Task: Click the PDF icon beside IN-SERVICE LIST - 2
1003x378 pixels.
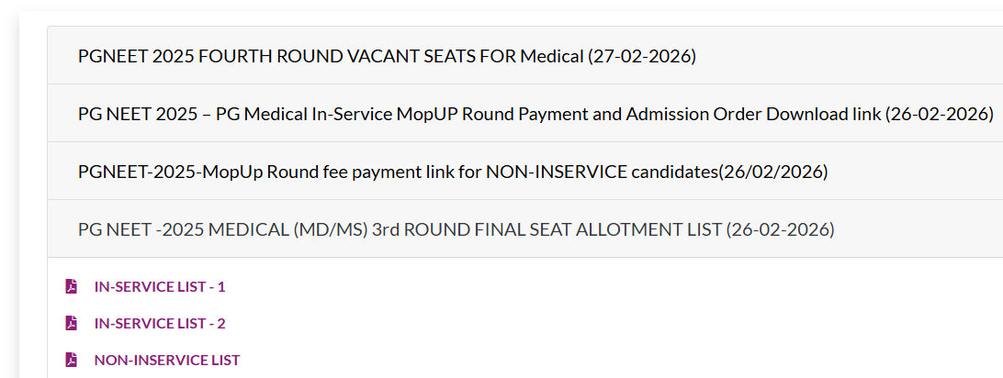Action: coord(72,323)
